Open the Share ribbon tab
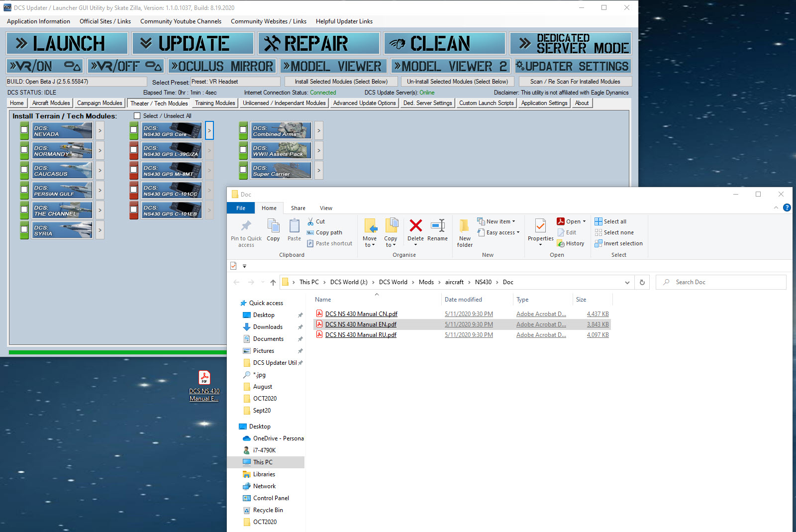The height and width of the screenshot is (532, 796). tap(298, 208)
